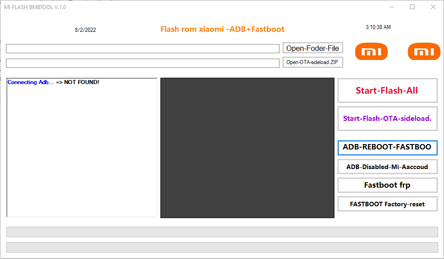The width and height of the screenshot is (444, 259).
Task: Click the 3:10:38 AM clock label
Action: [x=378, y=27]
